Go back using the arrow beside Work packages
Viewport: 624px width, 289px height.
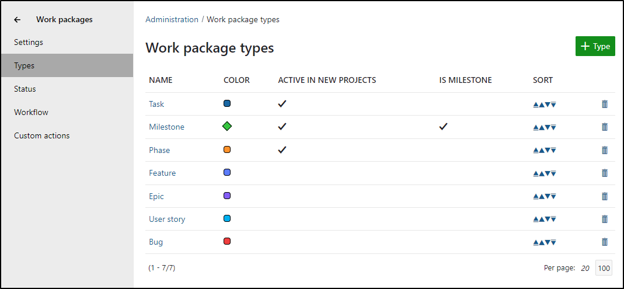(x=17, y=19)
